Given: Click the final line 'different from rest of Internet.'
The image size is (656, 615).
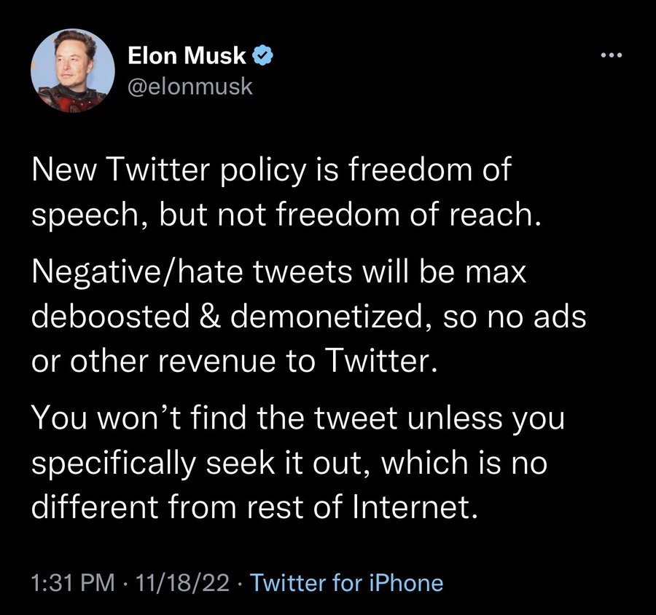Looking at the screenshot, I should [254, 507].
